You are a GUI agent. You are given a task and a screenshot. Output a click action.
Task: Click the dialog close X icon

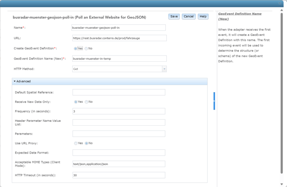(x=280, y=3)
